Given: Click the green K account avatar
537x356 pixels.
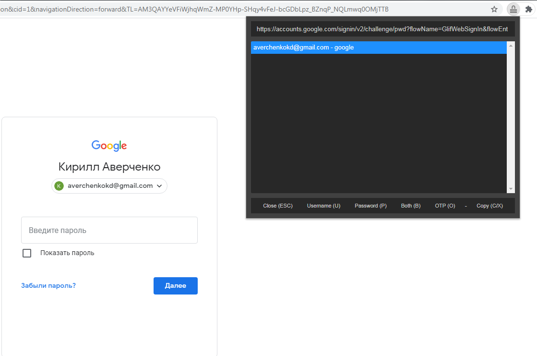Looking at the screenshot, I should click(x=59, y=186).
